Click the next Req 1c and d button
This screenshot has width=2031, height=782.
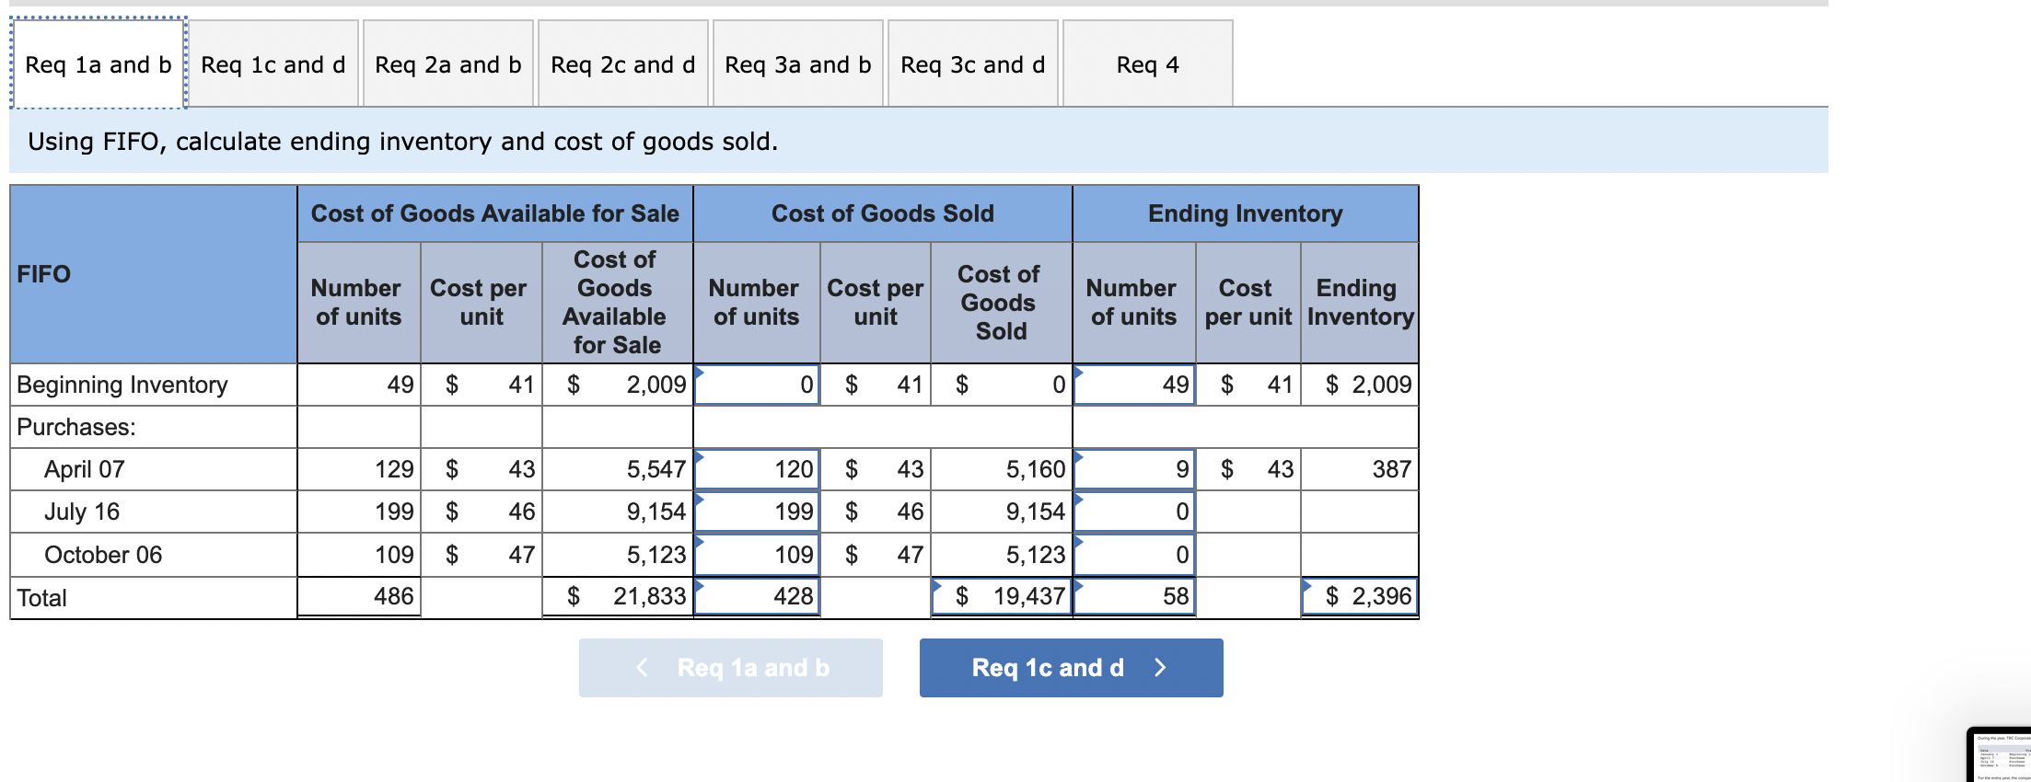click(x=1072, y=668)
